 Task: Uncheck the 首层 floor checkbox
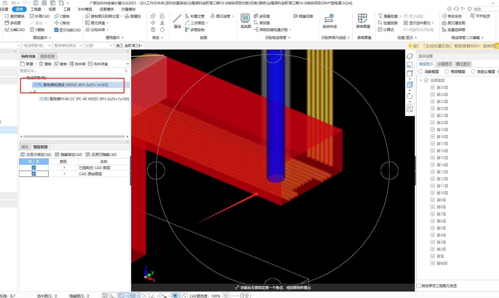click(x=433, y=256)
